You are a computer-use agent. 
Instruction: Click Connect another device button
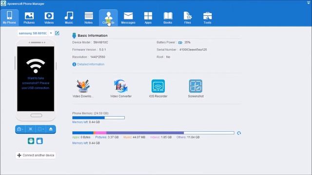36,155
